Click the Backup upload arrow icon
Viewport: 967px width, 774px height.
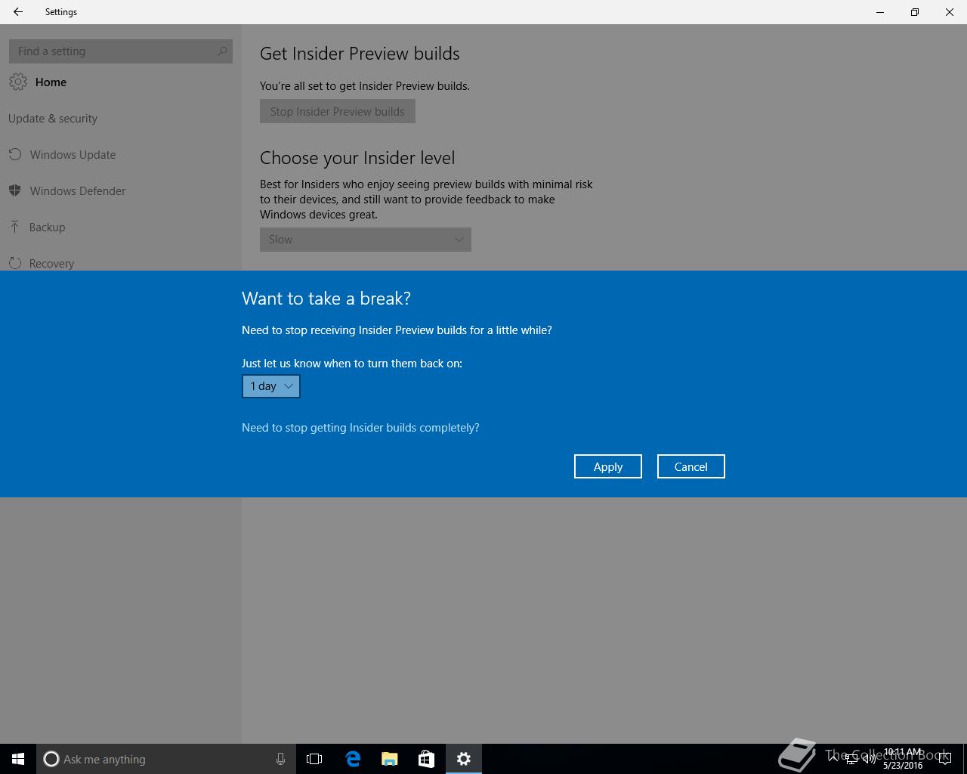pyautogui.click(x=14, y=227)
